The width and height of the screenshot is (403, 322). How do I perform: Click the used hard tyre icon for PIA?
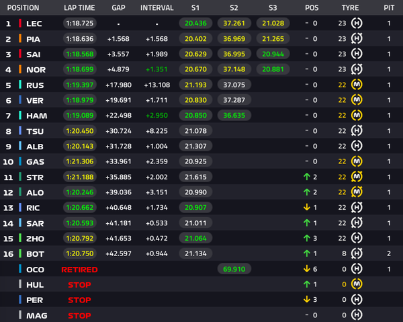(357, 38)
